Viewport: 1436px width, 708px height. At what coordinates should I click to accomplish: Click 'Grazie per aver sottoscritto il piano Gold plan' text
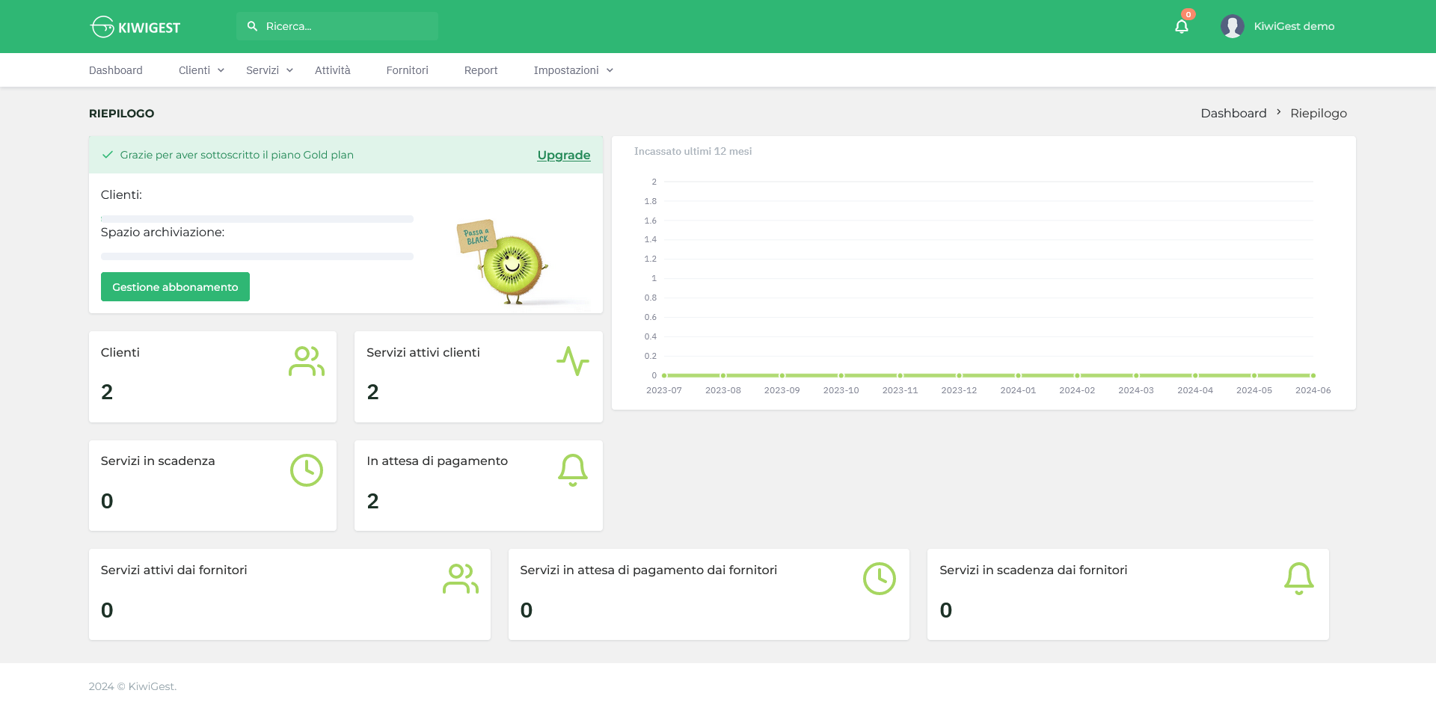pyautogui.click(x=237, y=155)
